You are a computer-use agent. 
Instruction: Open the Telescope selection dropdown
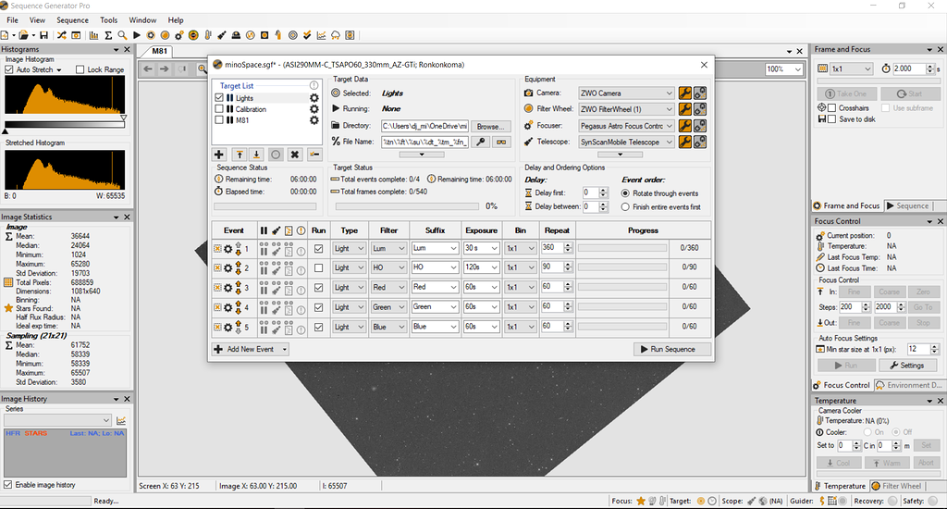tap(626, 143)
